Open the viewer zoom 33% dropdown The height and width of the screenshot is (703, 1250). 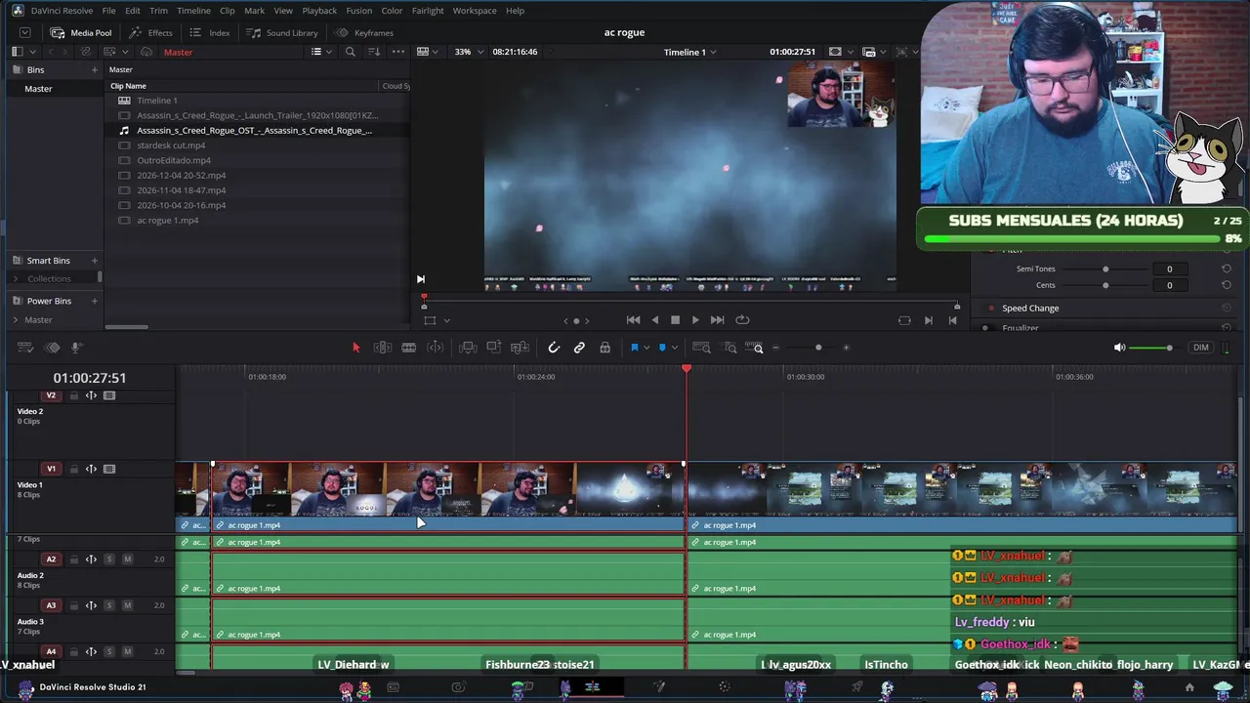[468, 52]
